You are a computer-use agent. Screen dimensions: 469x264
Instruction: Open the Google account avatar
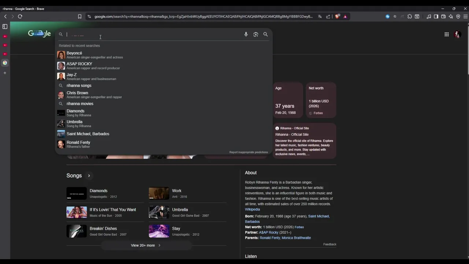[457, 34]
